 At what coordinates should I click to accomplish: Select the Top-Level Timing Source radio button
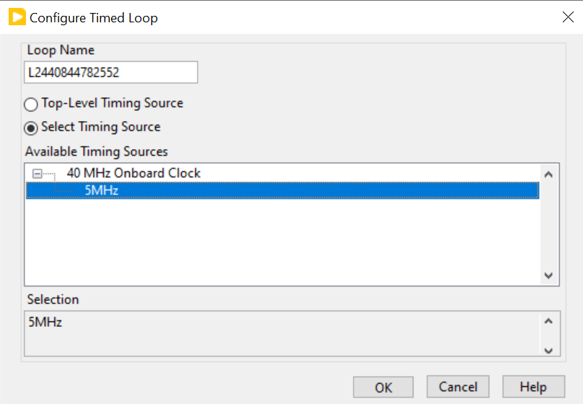click(x=31, y=104)
